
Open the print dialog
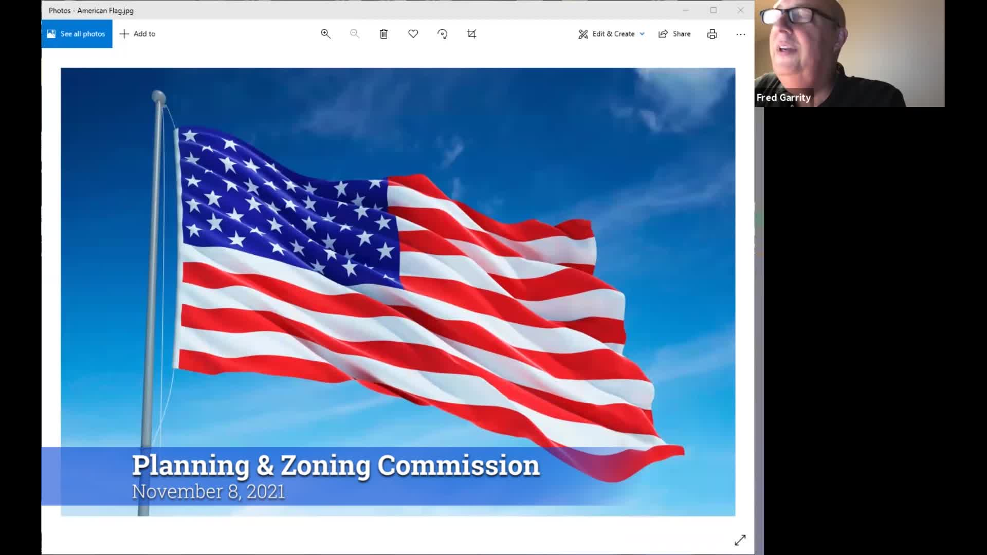tap(711, 33)
